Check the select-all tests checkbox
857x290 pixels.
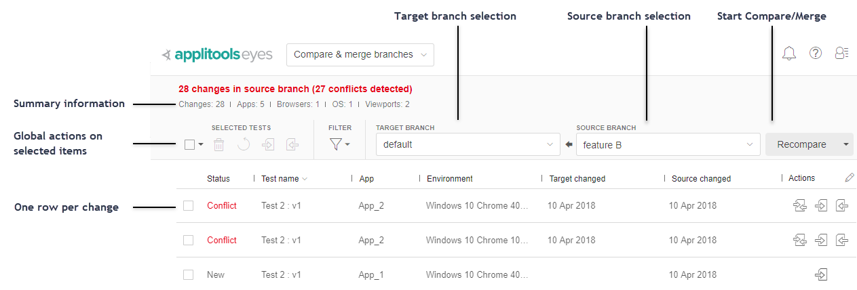click(x=190, y=144)
